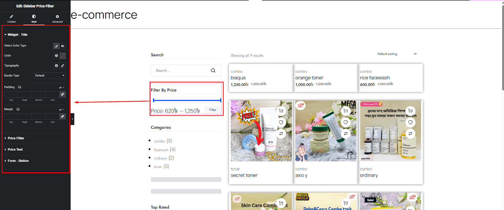Compare ordinary product arrows icon
Viewport: 504px width, 210px height.
click(410, 134)
